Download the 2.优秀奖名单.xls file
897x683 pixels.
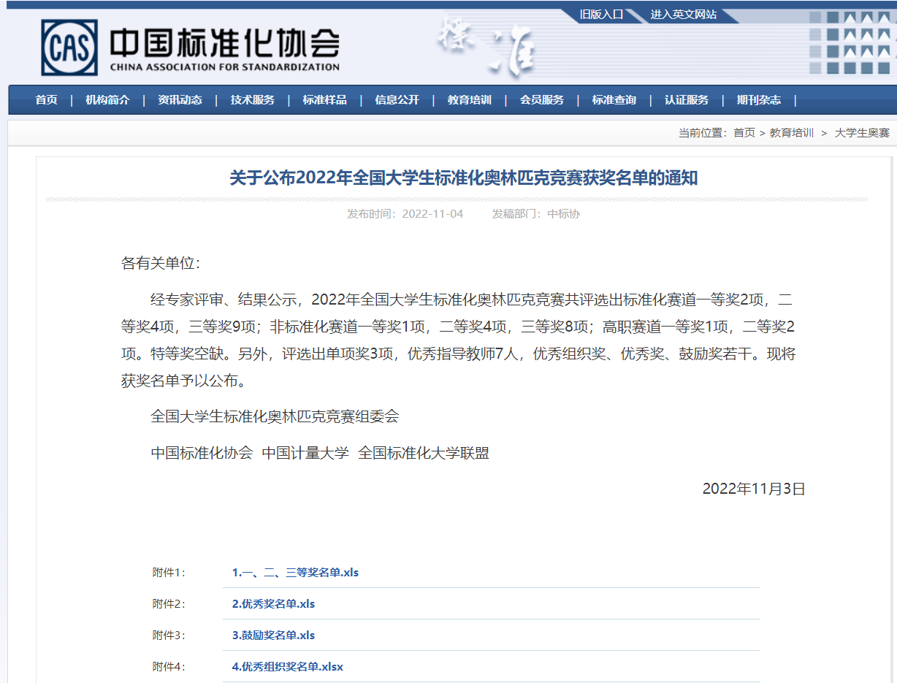(273, 604)
